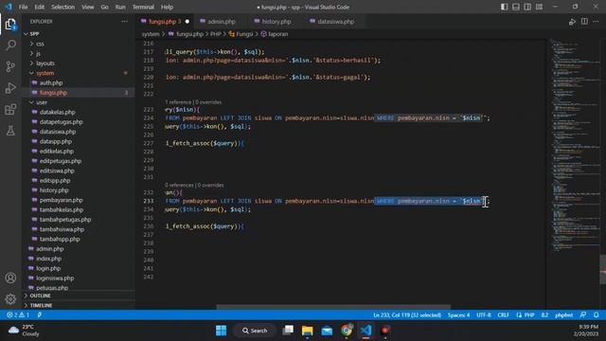Open Mail app from taskbar
Viewport: 606px width, 341px height.
point(327,331)
